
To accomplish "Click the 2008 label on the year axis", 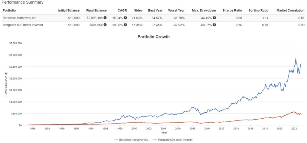I will point(192,129).
